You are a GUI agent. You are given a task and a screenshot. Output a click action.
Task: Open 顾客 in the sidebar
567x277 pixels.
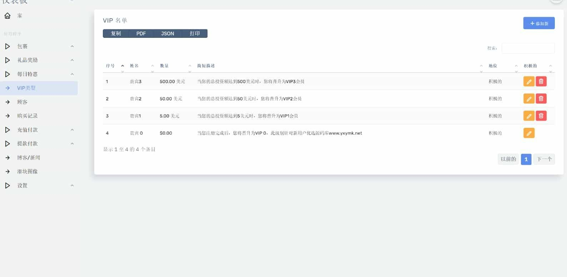point(22,102)
